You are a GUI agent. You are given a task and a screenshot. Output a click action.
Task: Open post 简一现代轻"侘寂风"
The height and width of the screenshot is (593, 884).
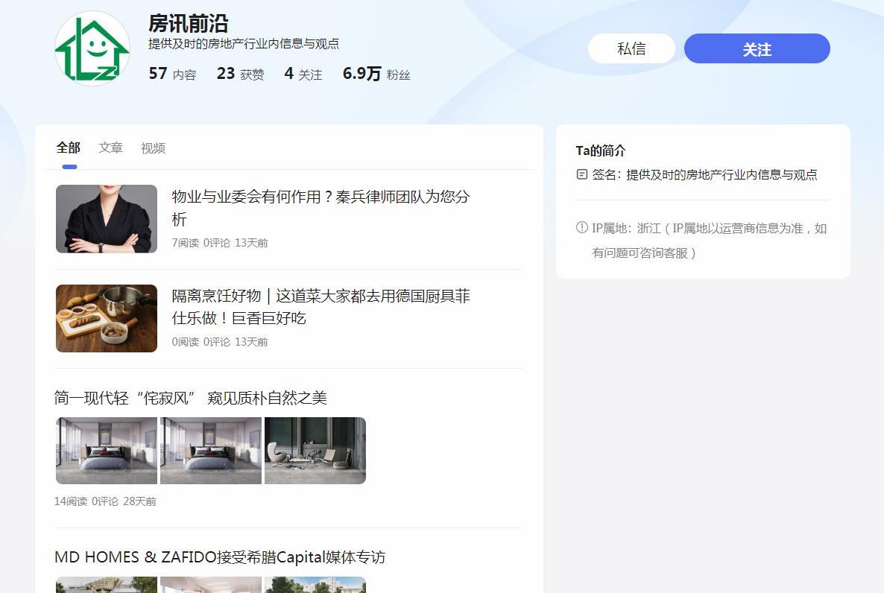pyautogui.click(x=191, y=398)
